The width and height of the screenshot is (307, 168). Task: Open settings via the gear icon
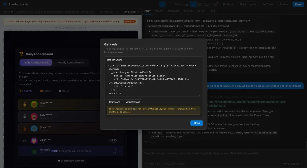215,4
